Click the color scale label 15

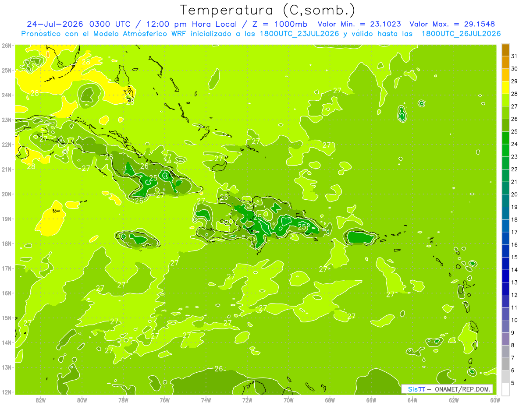tap(515, 258)
